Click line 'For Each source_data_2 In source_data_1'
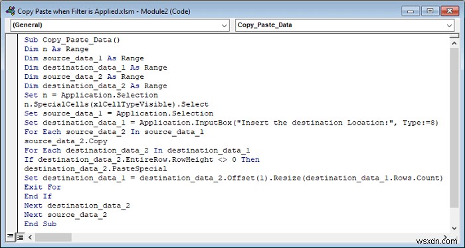 pos(114,132)
